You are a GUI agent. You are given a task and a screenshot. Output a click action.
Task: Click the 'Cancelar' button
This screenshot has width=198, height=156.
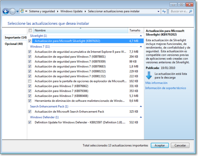click(180, 145)
